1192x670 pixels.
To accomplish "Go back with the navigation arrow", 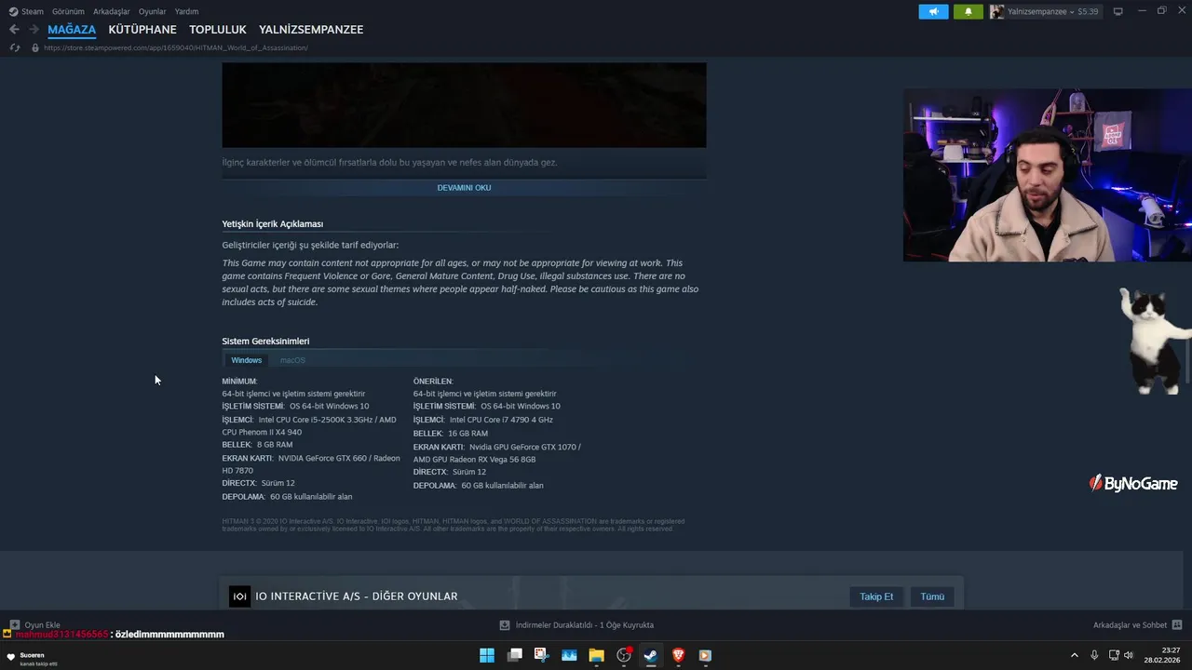I will point(14,30).
